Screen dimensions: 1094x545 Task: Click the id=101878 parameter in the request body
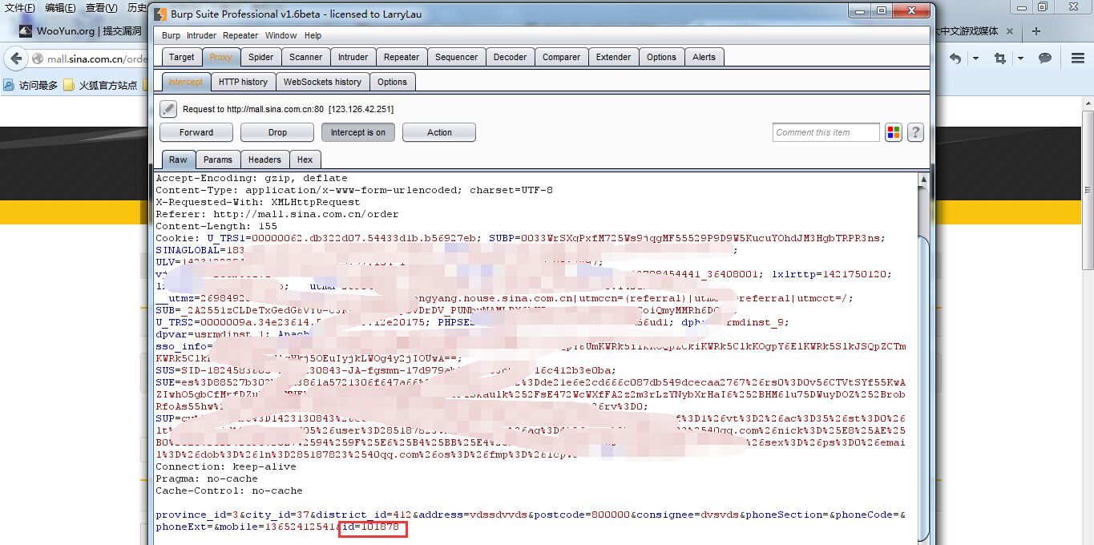(370, 527)
